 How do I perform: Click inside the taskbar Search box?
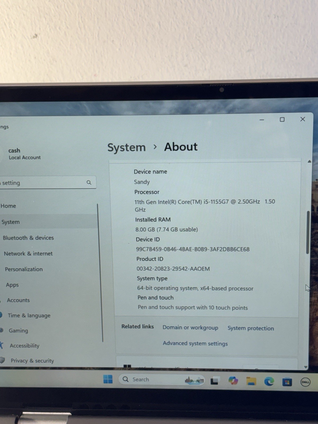(162, 379)
